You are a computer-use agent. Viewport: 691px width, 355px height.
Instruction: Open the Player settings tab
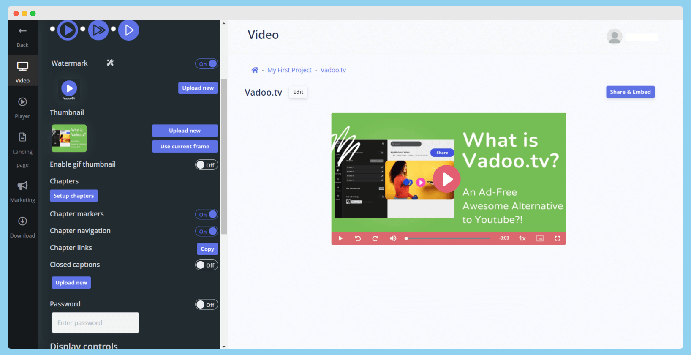22,108
